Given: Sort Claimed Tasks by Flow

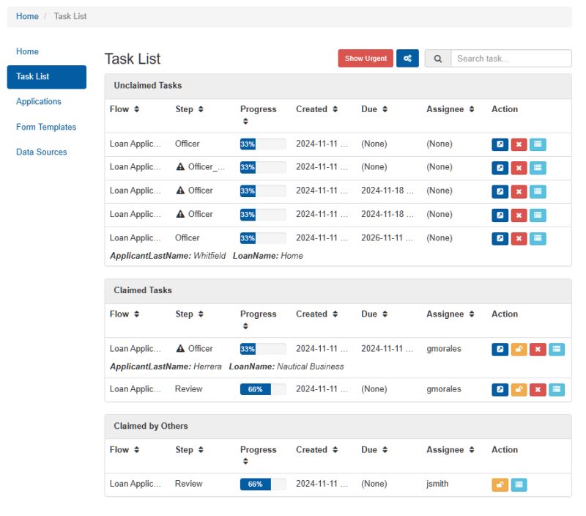Looking at the screenshot, I should pos(136,314).
